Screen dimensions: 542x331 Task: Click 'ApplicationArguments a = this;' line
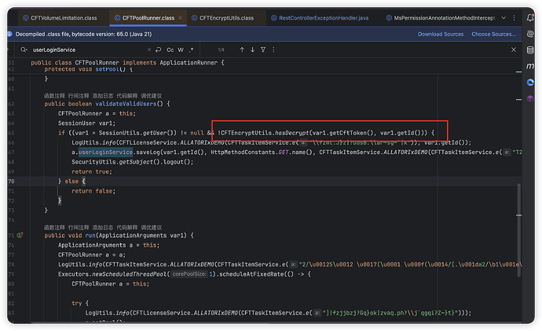[109, 245]
